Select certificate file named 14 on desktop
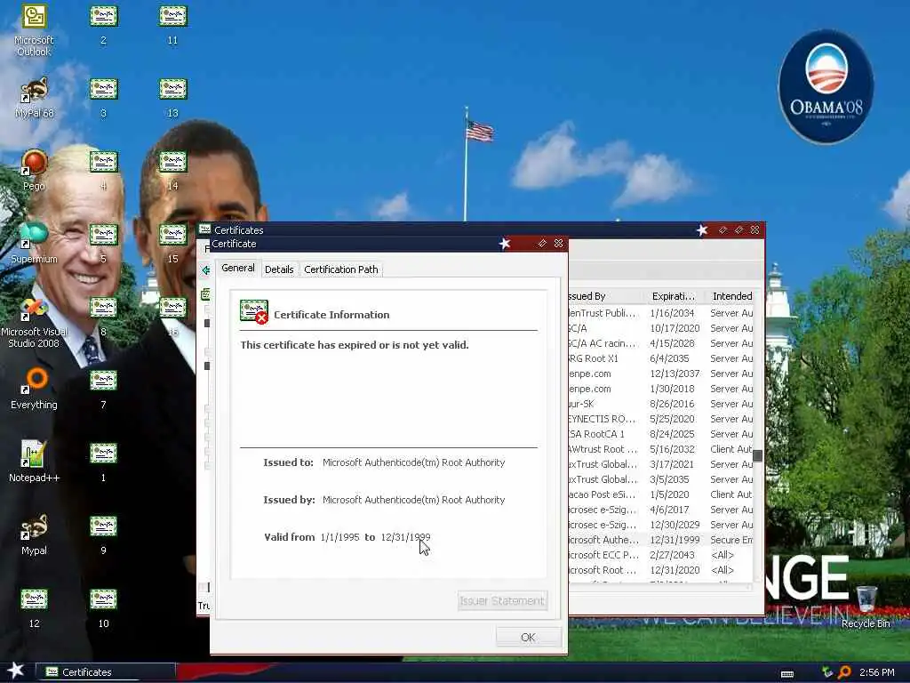The image size is (910, 683). tap(173, 171)
